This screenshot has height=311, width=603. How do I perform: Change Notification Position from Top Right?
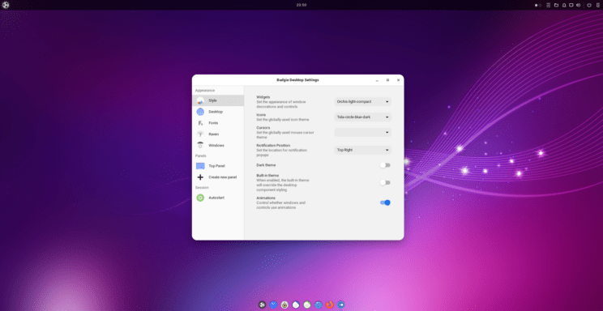coord(362,150)
